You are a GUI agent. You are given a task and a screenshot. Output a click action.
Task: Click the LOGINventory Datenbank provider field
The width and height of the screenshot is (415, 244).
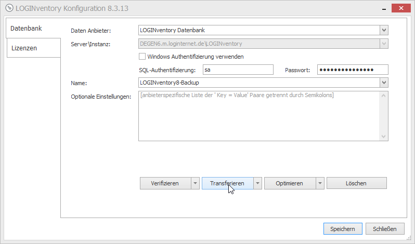[x=259, y=30]
